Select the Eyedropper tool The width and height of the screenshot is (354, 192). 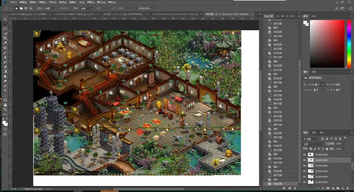pyautogui.click(x=5, y=43)
